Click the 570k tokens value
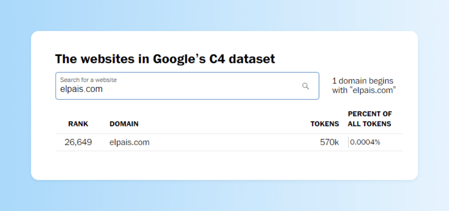 point(329,142)
